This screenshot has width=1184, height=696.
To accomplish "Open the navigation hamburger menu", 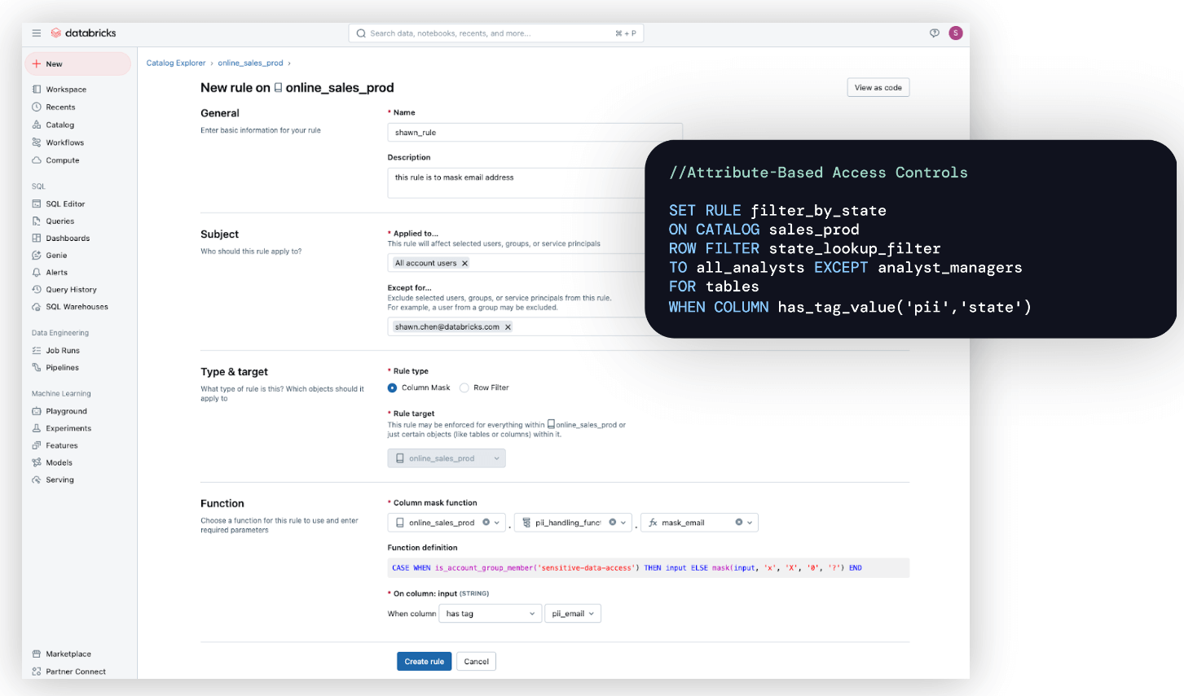I will point(35,33).
